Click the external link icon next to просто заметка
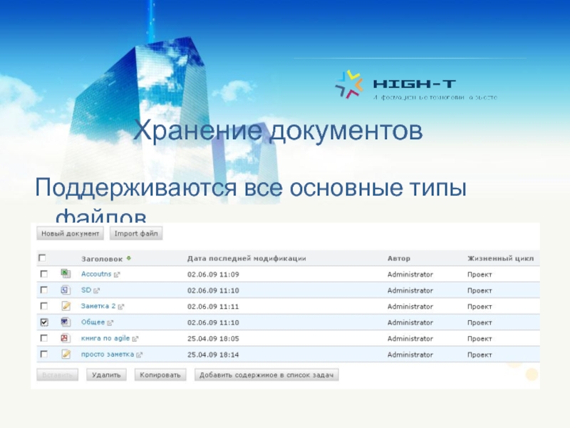Viewport: 570px width, 428px height. tap(139, 355)
